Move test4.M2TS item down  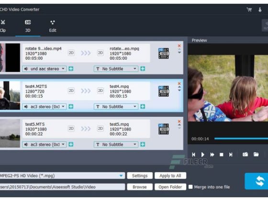179,90
